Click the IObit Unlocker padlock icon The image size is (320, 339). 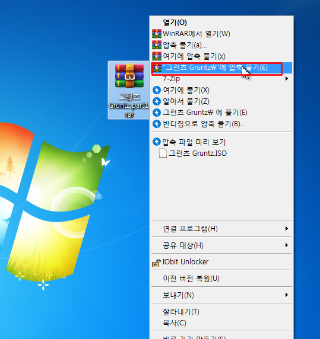point(156,263)
